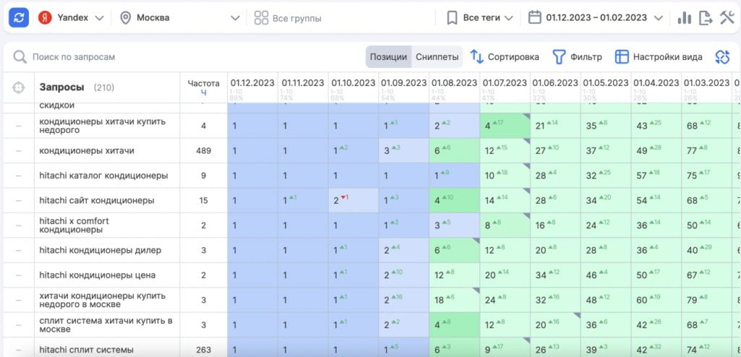Screen dimensions: 741x357
Task: Open the bar chart analytics icon
Action: [684, 18]
